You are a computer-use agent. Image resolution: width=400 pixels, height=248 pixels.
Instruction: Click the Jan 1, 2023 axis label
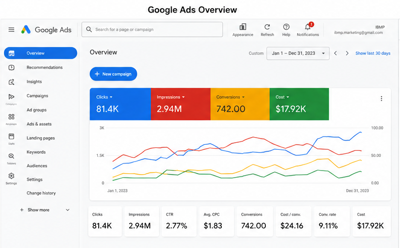coord(117,191)
